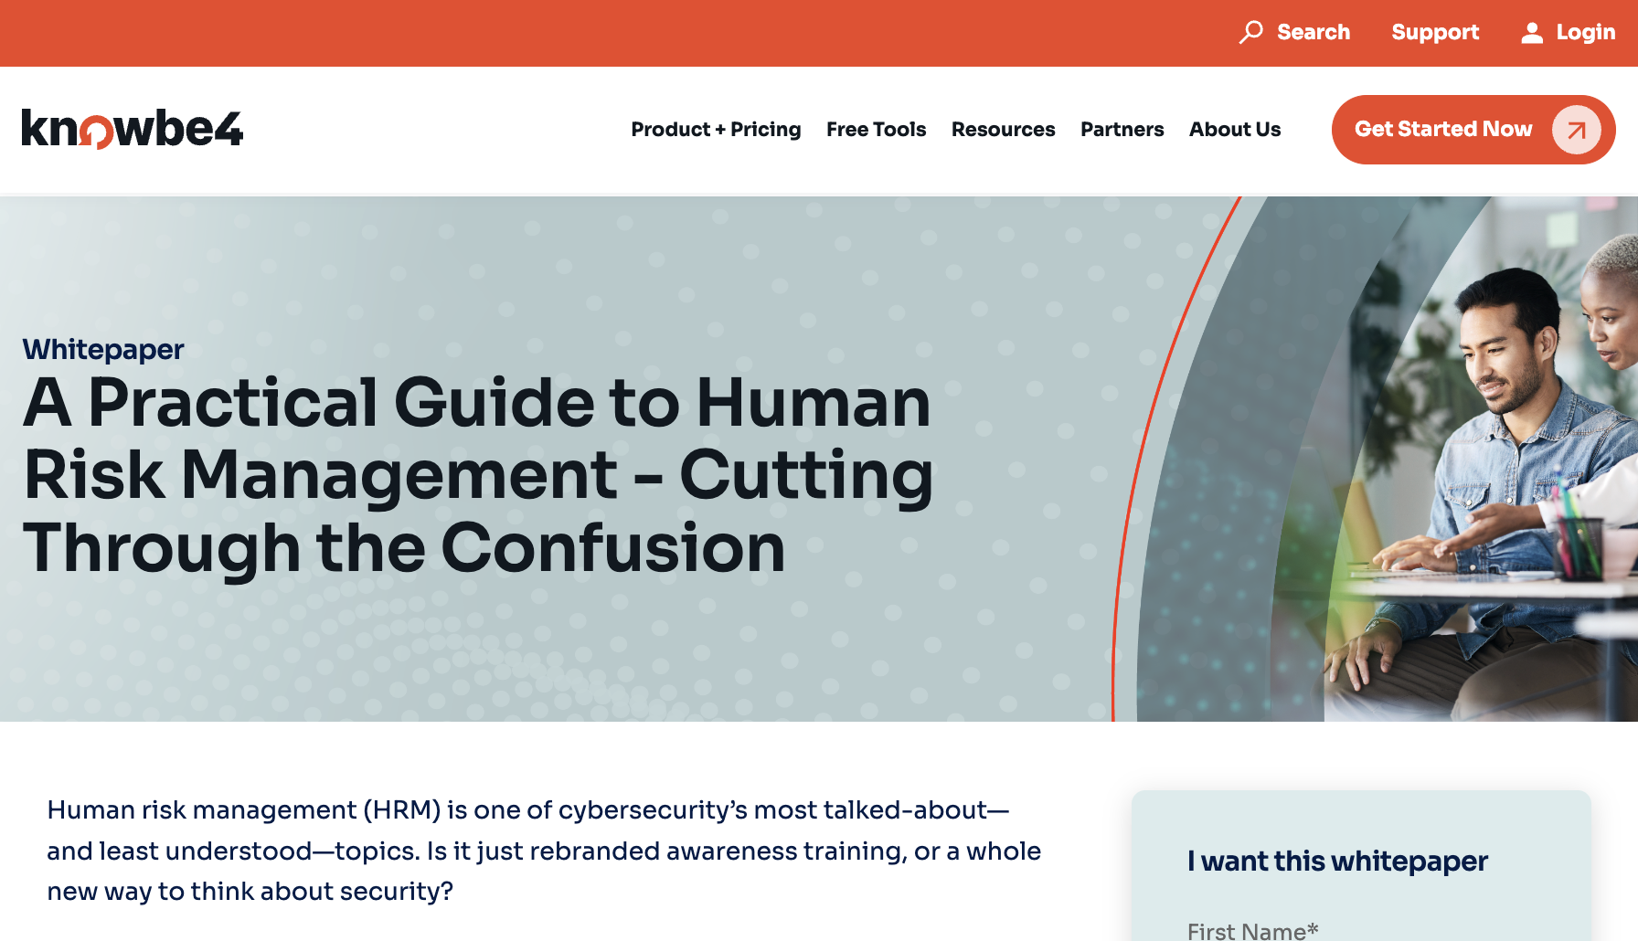Click the 'I want this whitepaper' form heading
1638x941 pixels.
[1337, 861]
